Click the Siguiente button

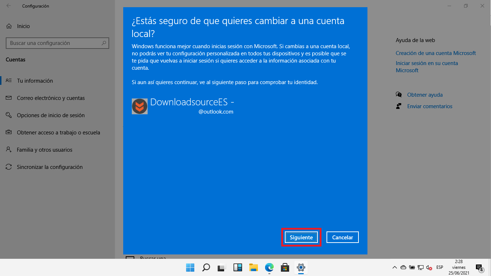pos(301,237)
